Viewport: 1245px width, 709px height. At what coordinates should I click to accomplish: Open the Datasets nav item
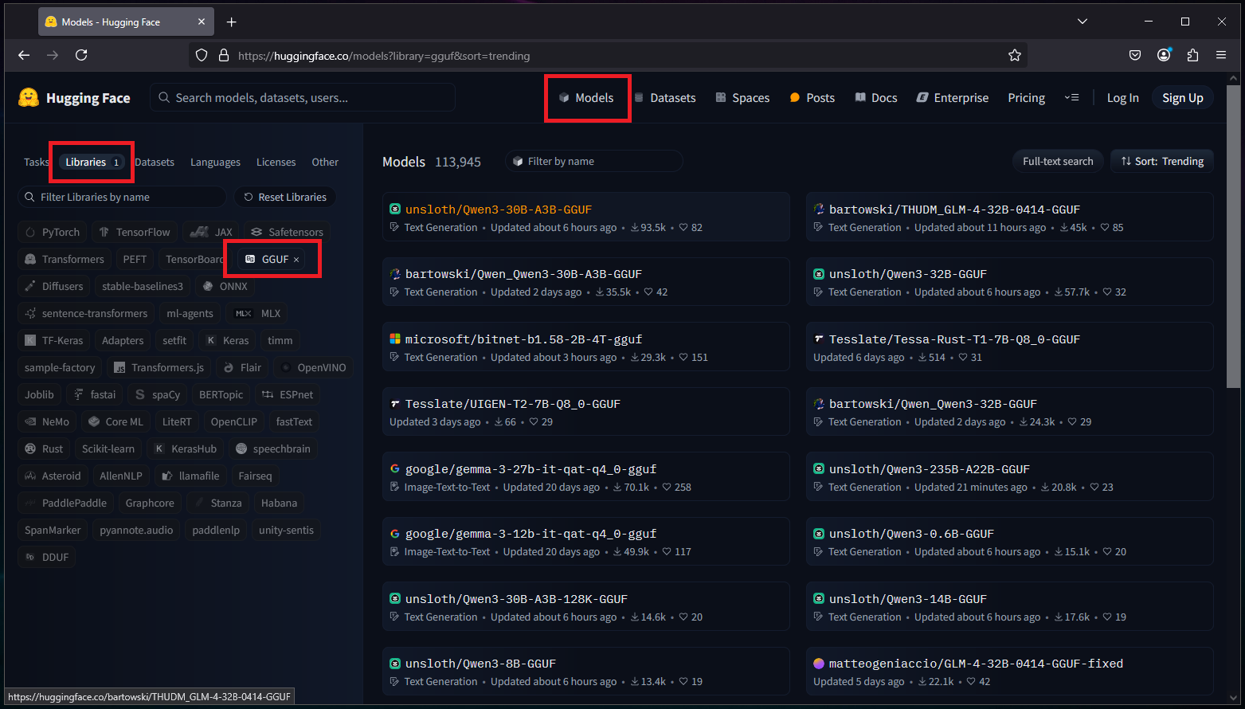click(665, 98)
